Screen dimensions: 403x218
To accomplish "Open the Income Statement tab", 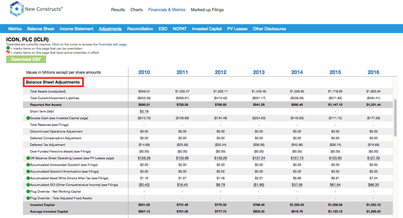I will tap(76, 29).
